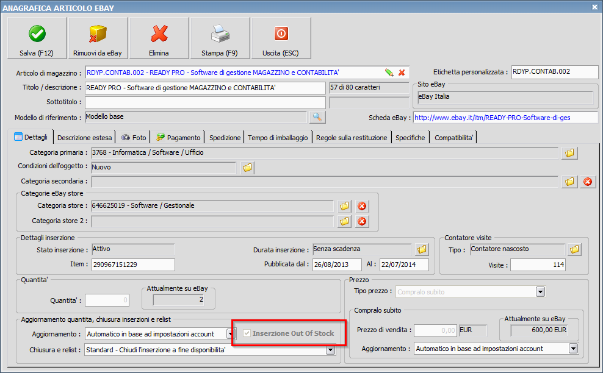Click the Visite count field
The height and width of the screenshot is (373, 603).
coord(538,265)
